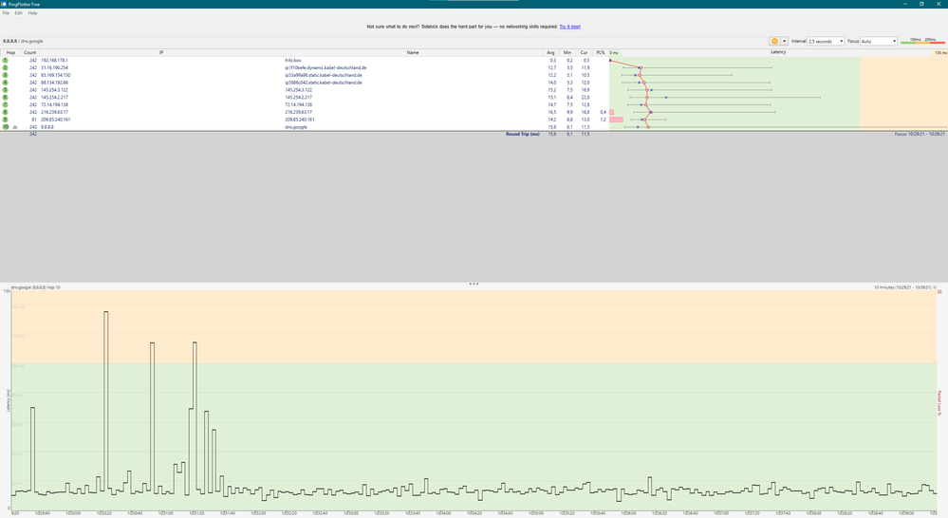This screenshot has width=948, height=518.
Task: Select IP 72.14.194.138 in IP column
Action: (54, 104)
